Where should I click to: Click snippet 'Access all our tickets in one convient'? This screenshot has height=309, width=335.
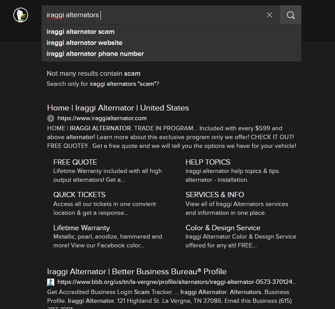105,204
